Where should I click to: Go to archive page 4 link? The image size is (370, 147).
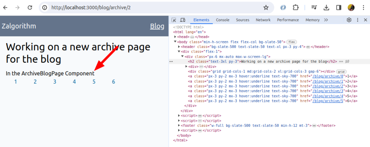[x=74, y=82]
